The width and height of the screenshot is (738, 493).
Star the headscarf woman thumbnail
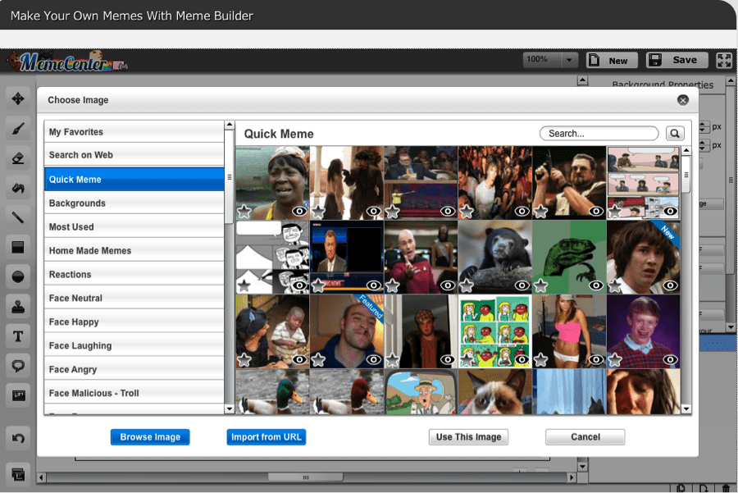[x=244, y=212]
